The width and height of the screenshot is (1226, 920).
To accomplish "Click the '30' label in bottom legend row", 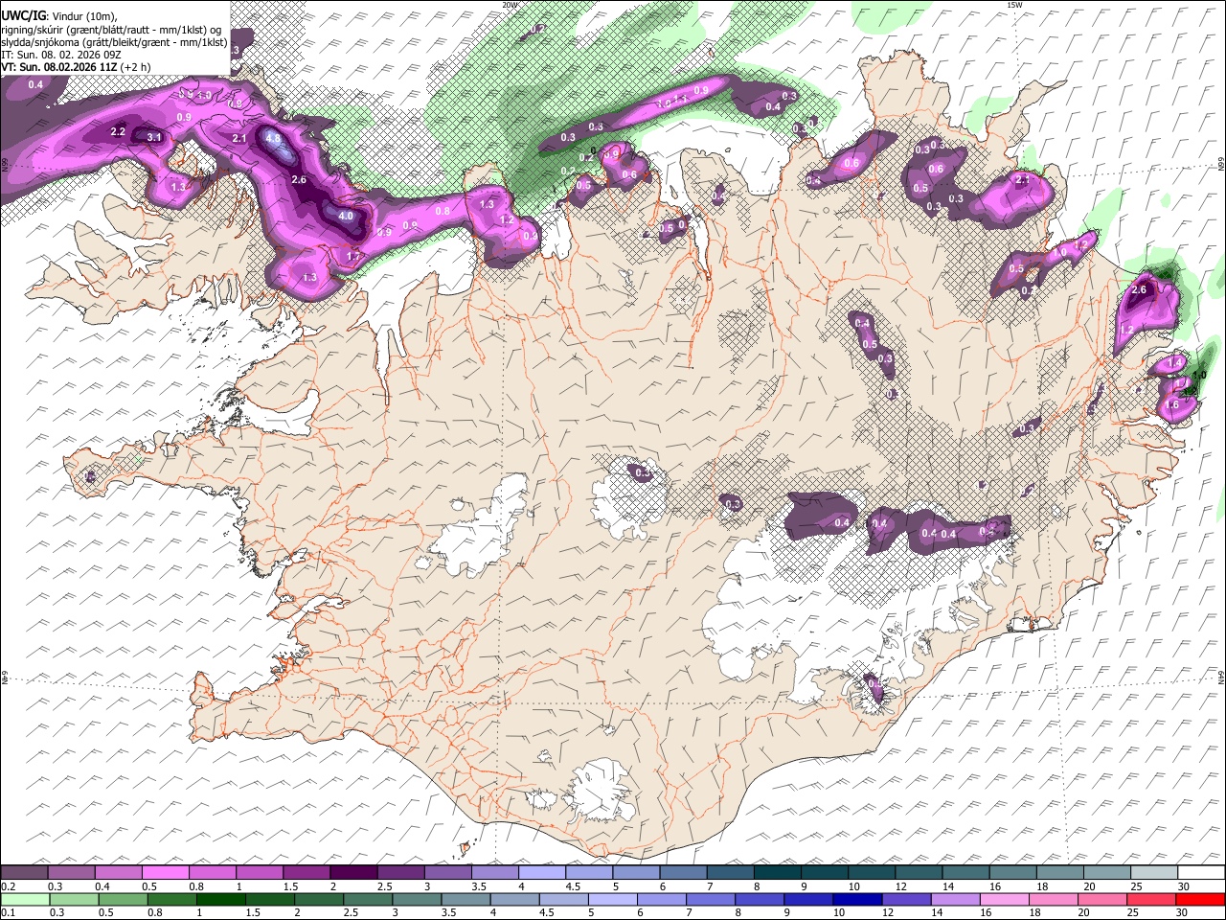I will 1184,913.
